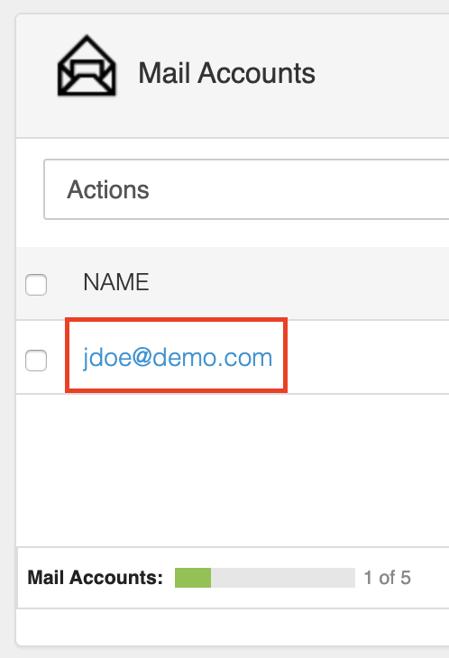Sort by the NAME column header

click(116, 282)
